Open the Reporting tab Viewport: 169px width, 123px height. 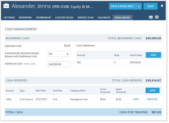click(25, 18)
